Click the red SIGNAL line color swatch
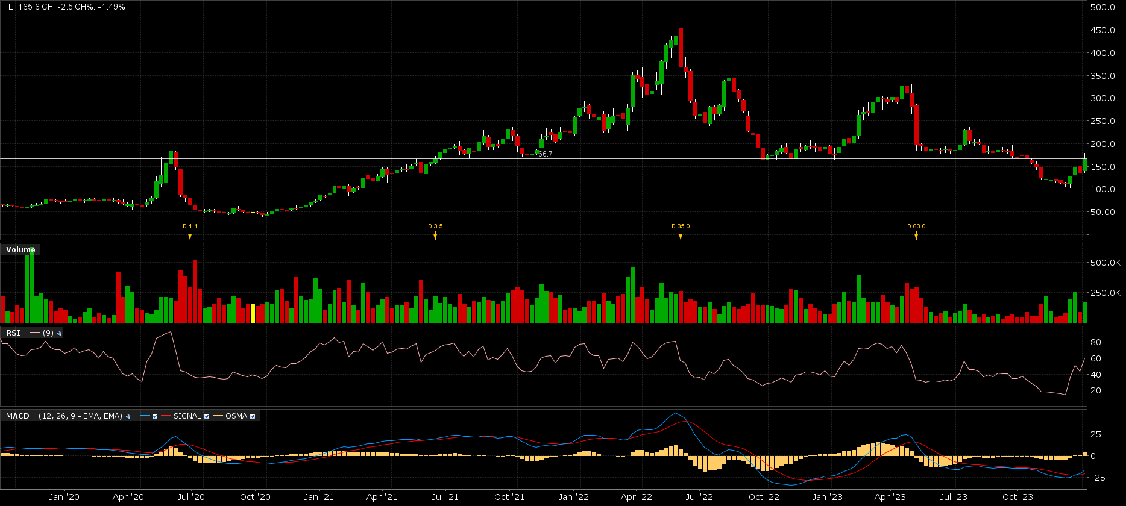 pyautogui.click(x=166, y=416)
